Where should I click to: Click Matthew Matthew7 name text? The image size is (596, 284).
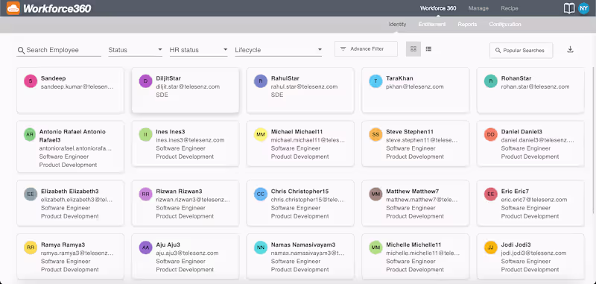pyautogui.click(x=413, y=192)
